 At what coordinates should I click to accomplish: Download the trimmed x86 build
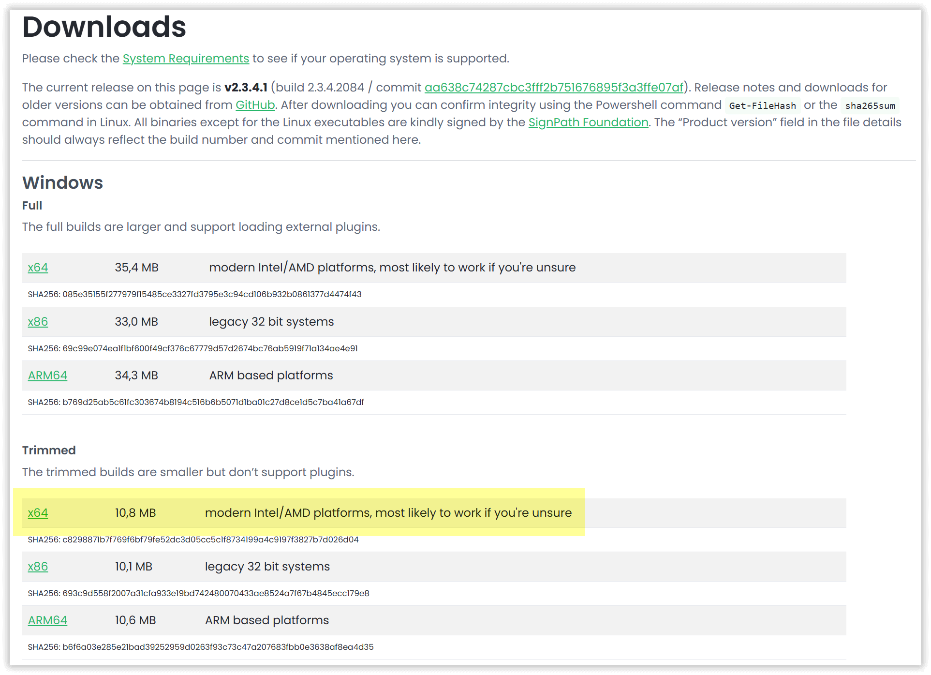(37, 566)
